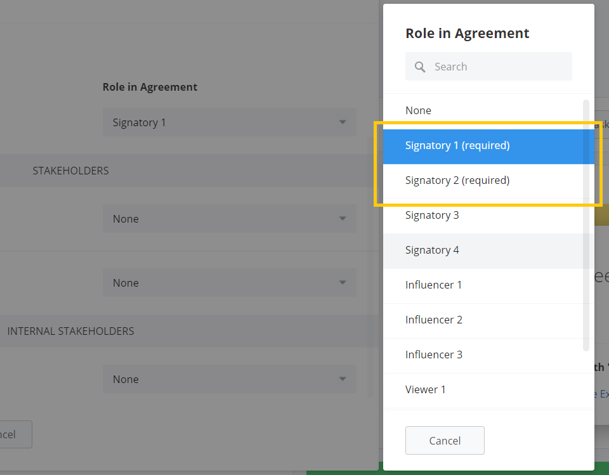609x475 pixels.
Task: Select Viewer 1 role
Action: coord(488,390)
